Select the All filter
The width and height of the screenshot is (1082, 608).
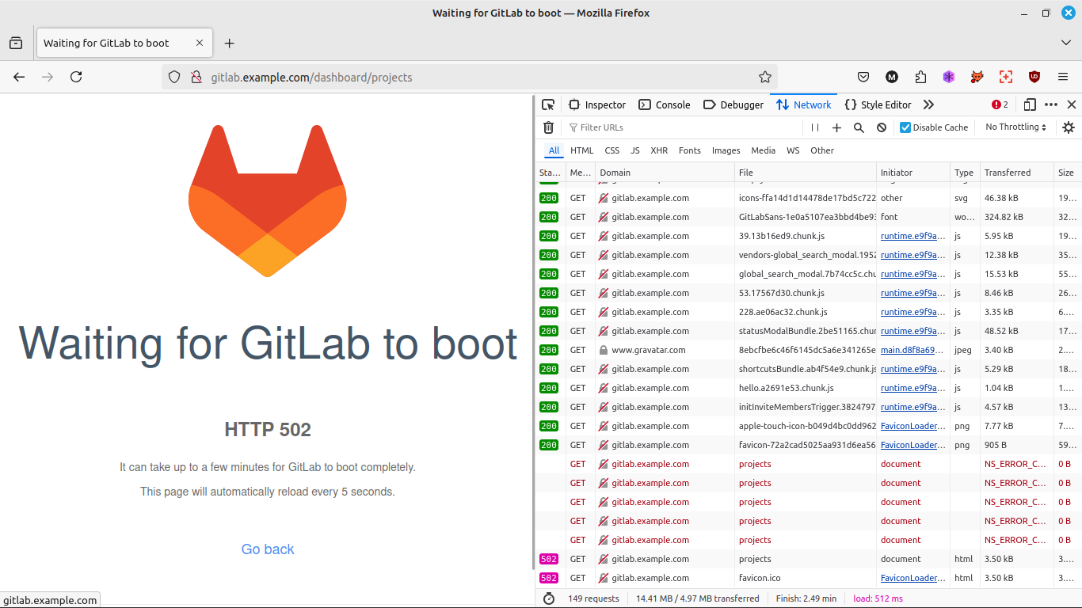tap(554, 150)
